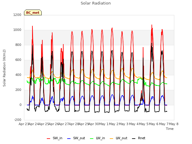This screenshot has height=144, width=192.
Task: Click the 1000 y-axis tick label
Action: coord(17,30)
